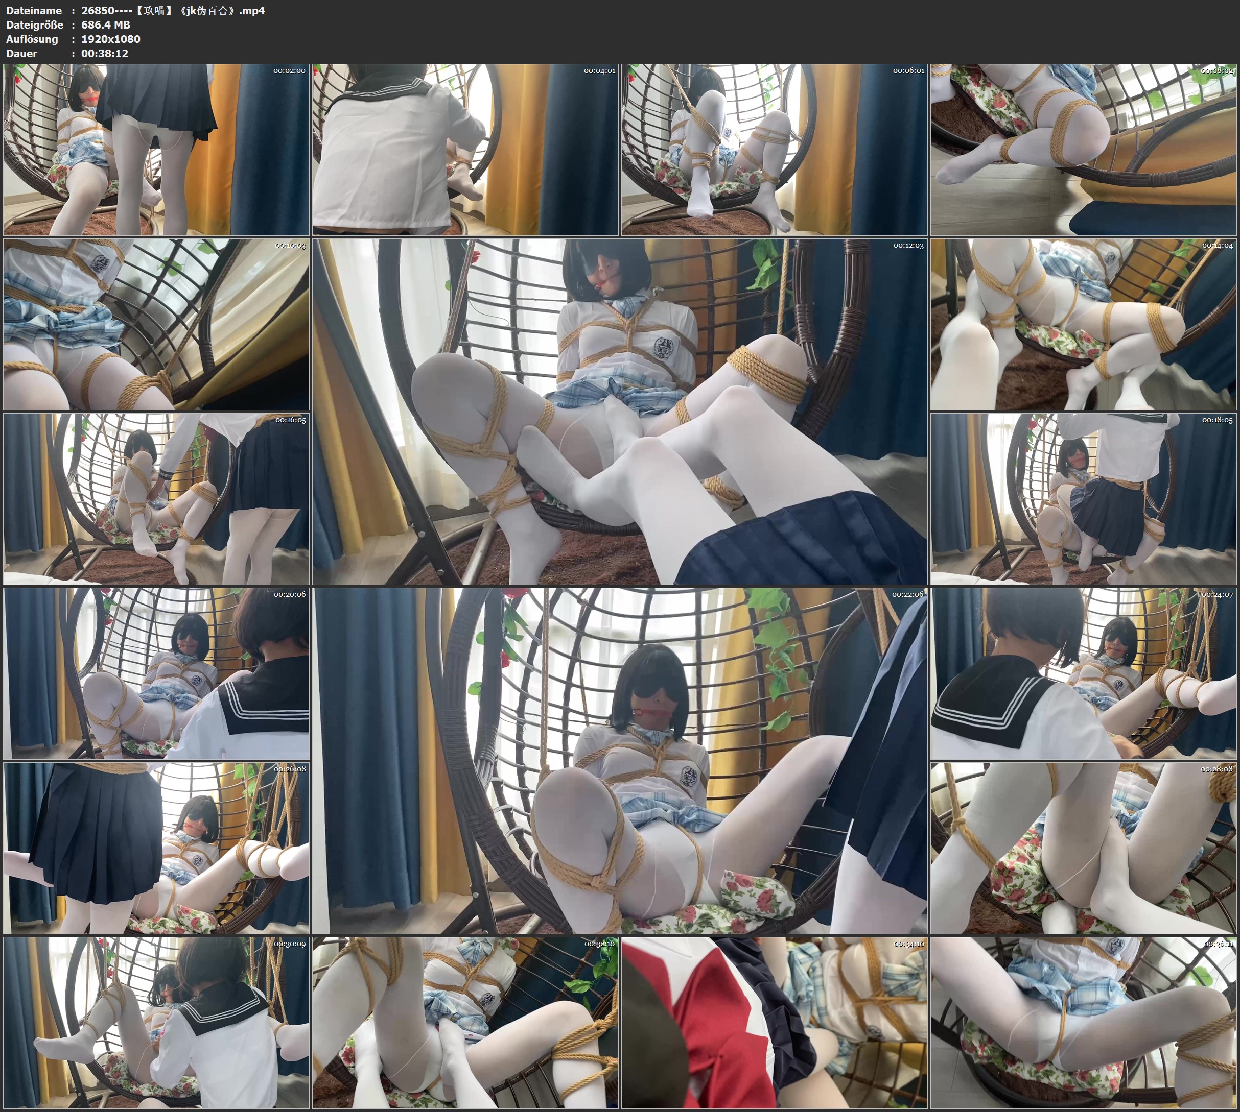Open the frame at timestamp 00:04:01
Viewport: 1240px width, 1112px height.
pos(465,150)
